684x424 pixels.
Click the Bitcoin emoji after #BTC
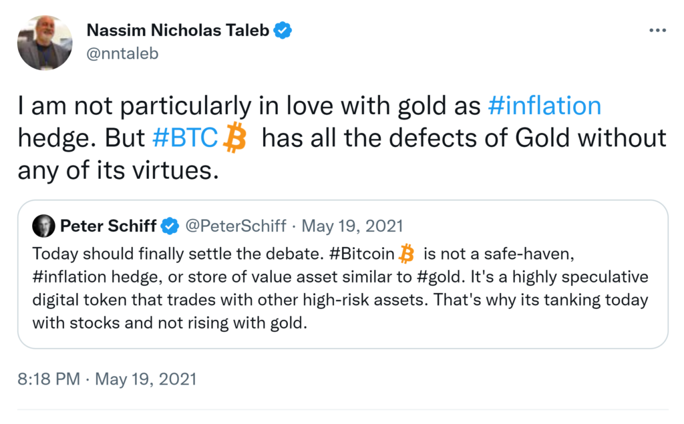234,139
